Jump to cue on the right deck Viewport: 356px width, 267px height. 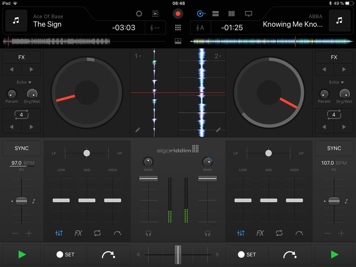click(x=290, y=255)
